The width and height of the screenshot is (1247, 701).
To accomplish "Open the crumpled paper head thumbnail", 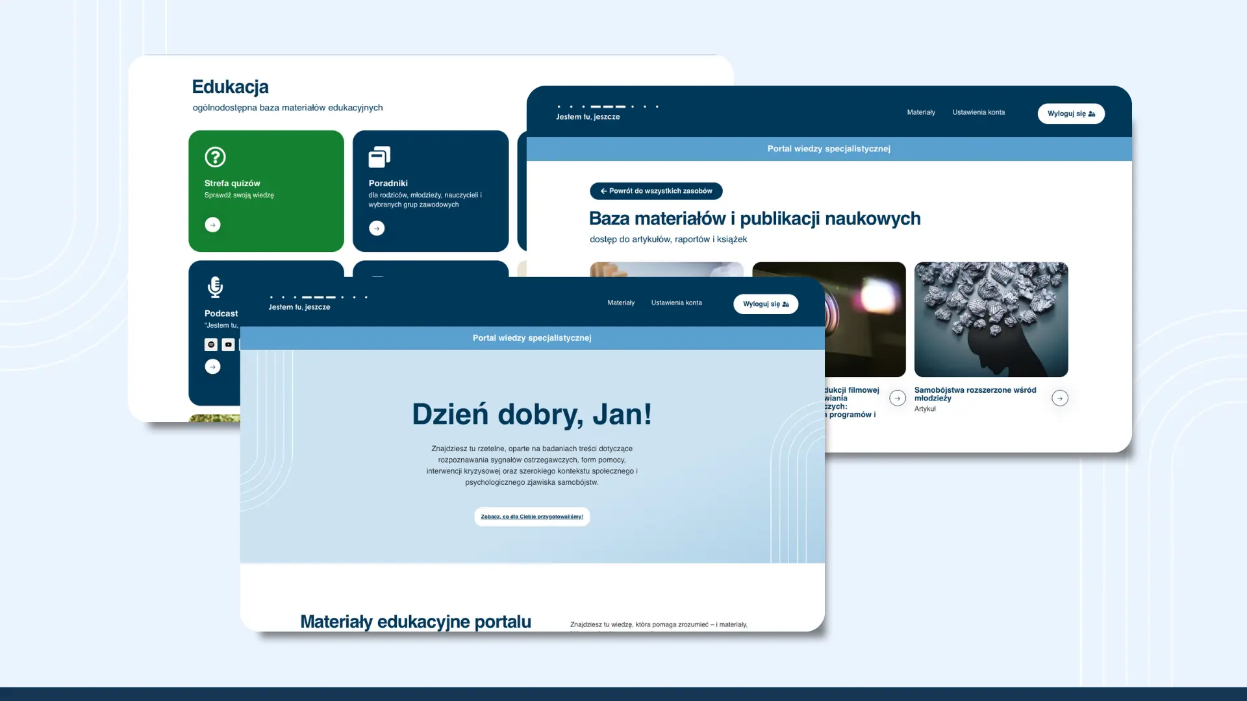I will tap(991, 319).
